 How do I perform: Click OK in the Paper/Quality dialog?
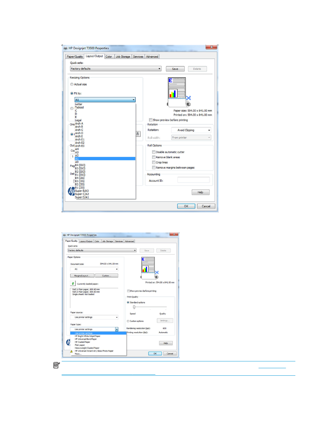[x=155, y=354]
